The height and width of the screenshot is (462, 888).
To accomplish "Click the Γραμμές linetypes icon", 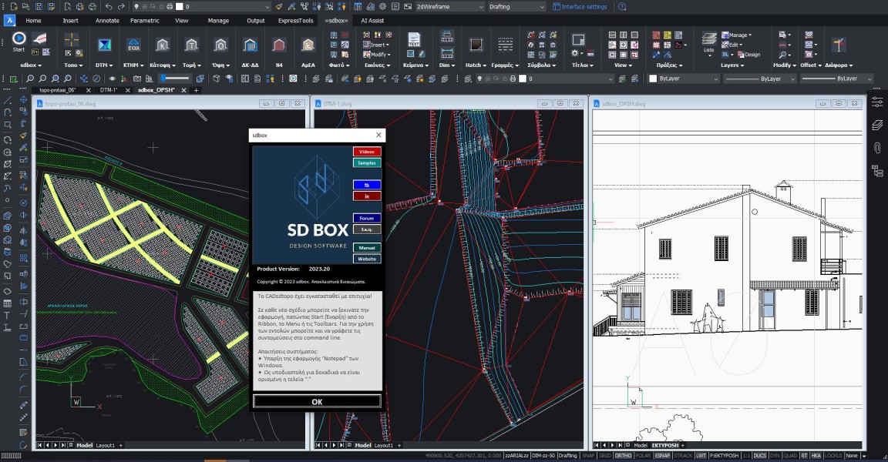I will tap(505, 45).
